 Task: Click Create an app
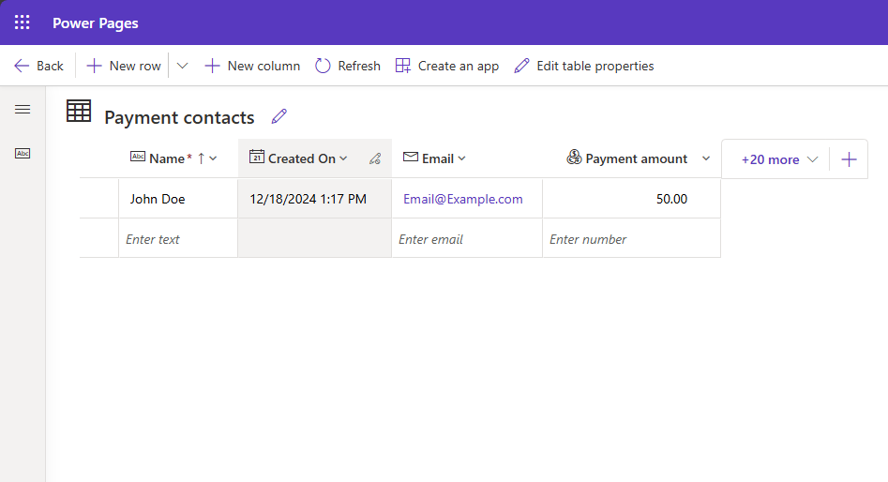pyautogui.click(x=447, y=66)
